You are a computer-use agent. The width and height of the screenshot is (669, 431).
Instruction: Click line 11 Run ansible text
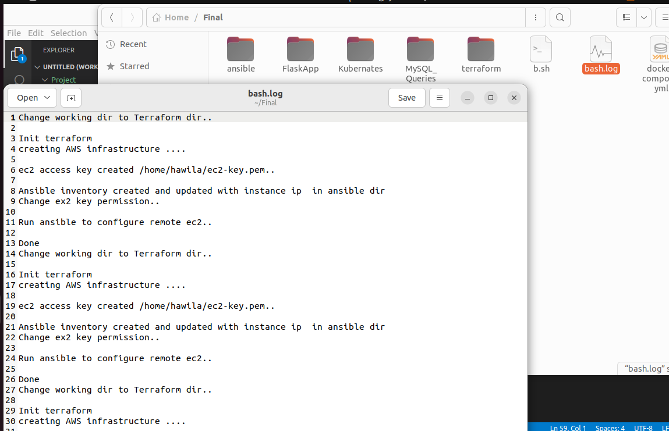[x=115, y=223]
